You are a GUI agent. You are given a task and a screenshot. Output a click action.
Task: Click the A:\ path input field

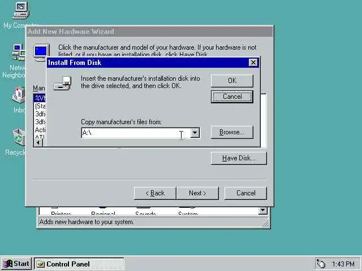pyautogui.click(x=136, y=133)
